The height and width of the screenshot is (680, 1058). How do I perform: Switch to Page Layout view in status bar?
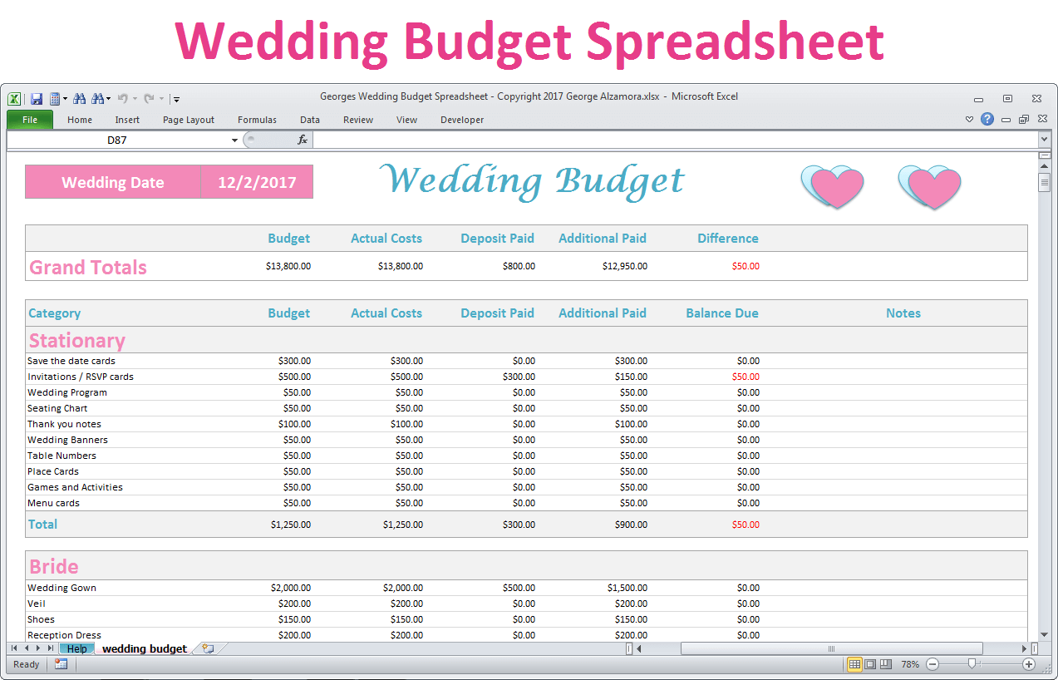tap(870, 664)
